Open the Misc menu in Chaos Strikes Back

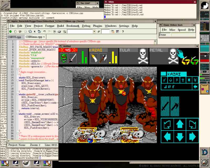172,30
